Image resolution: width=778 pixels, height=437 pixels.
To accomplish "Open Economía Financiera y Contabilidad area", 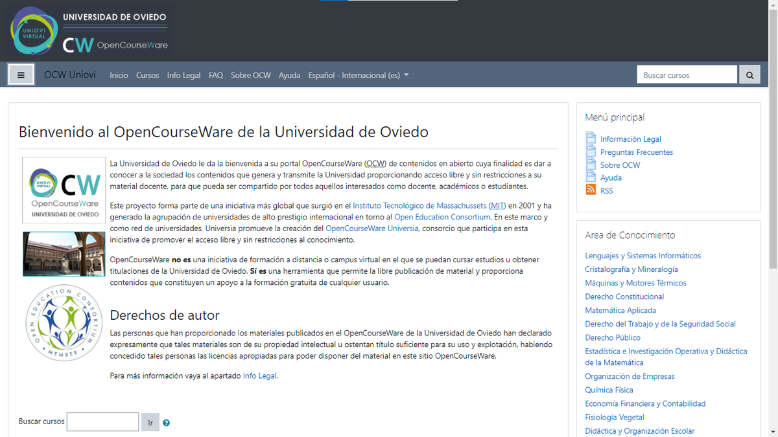I will 645,403.
